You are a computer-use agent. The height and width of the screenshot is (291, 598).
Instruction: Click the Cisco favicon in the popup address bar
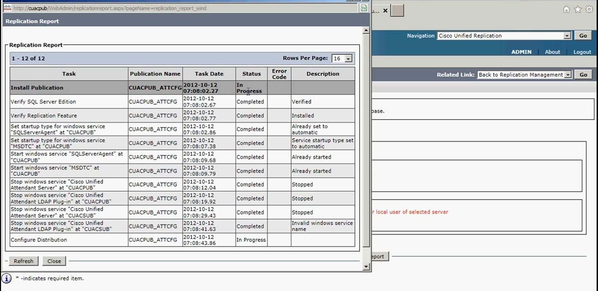(x=7, y=8)
